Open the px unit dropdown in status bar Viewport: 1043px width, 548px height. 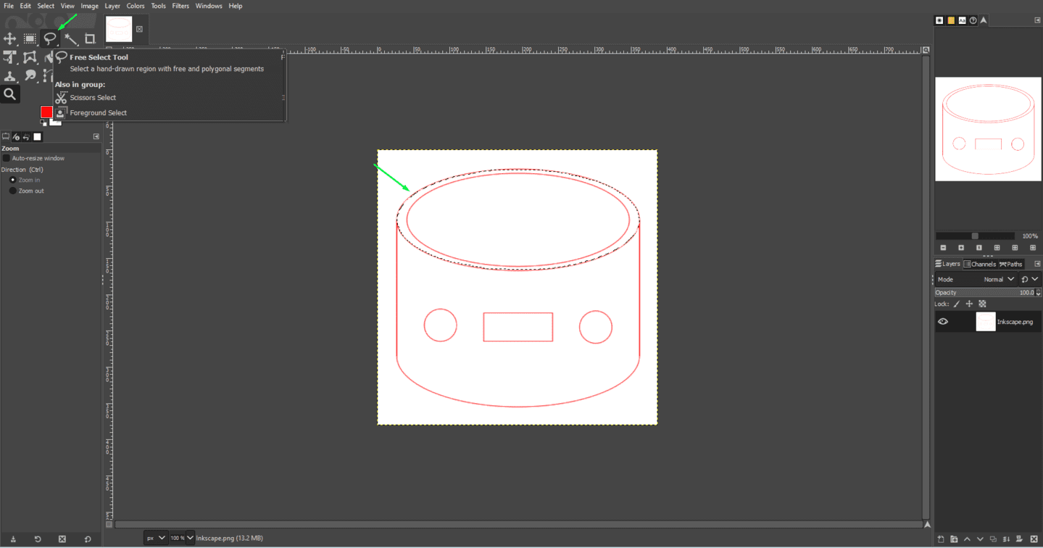click(x=154, y=538)
